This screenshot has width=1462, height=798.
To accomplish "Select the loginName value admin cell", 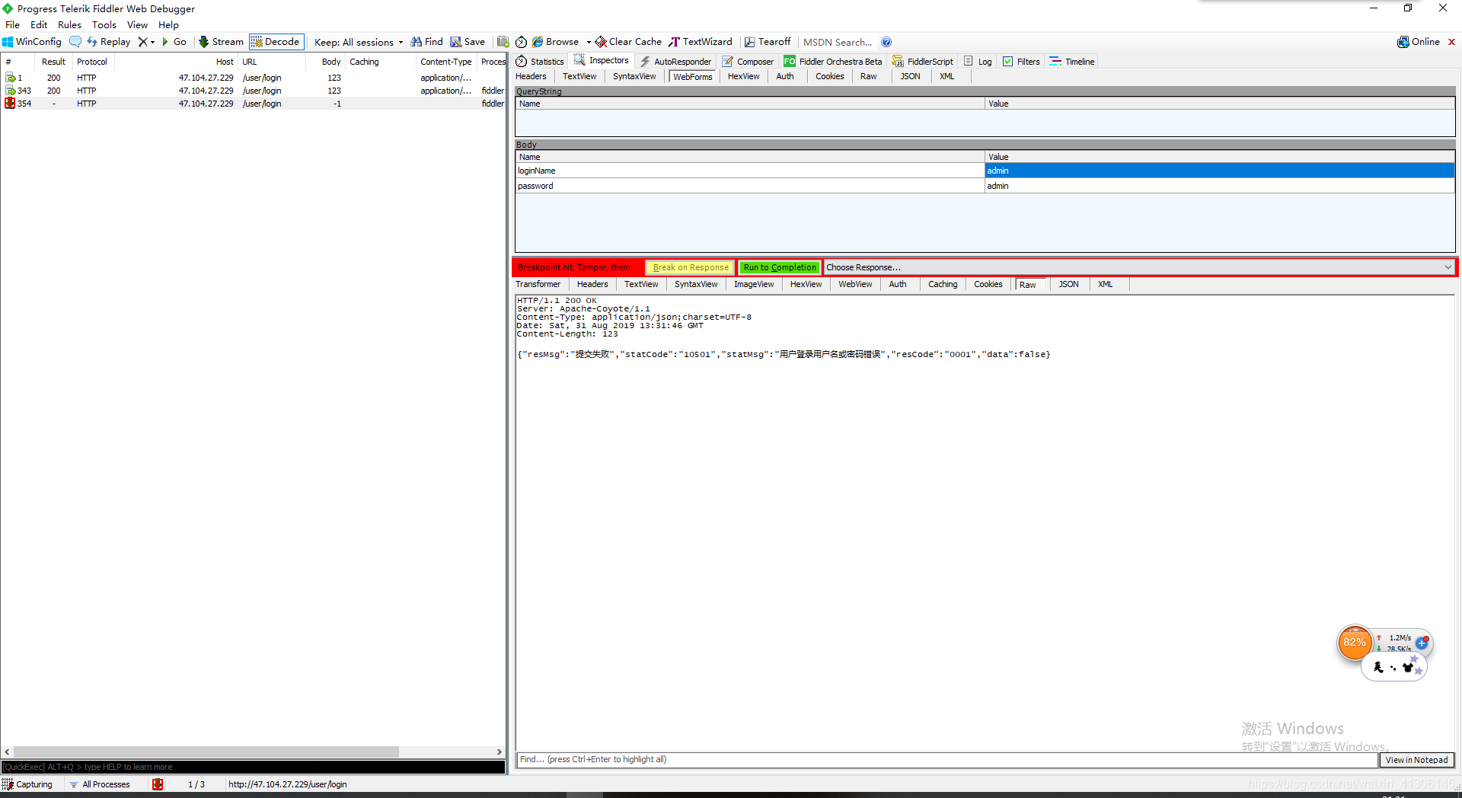I will [x=1219, y=171].
